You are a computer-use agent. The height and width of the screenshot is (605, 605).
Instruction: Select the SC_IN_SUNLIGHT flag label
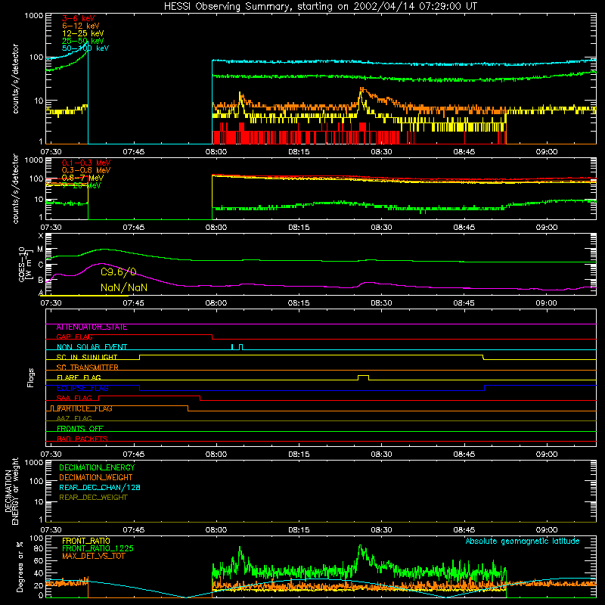tap(87, 357)
